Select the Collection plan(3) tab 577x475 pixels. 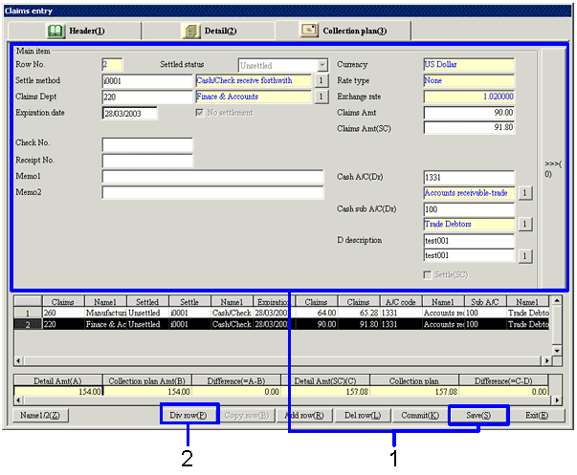[345, 31]
